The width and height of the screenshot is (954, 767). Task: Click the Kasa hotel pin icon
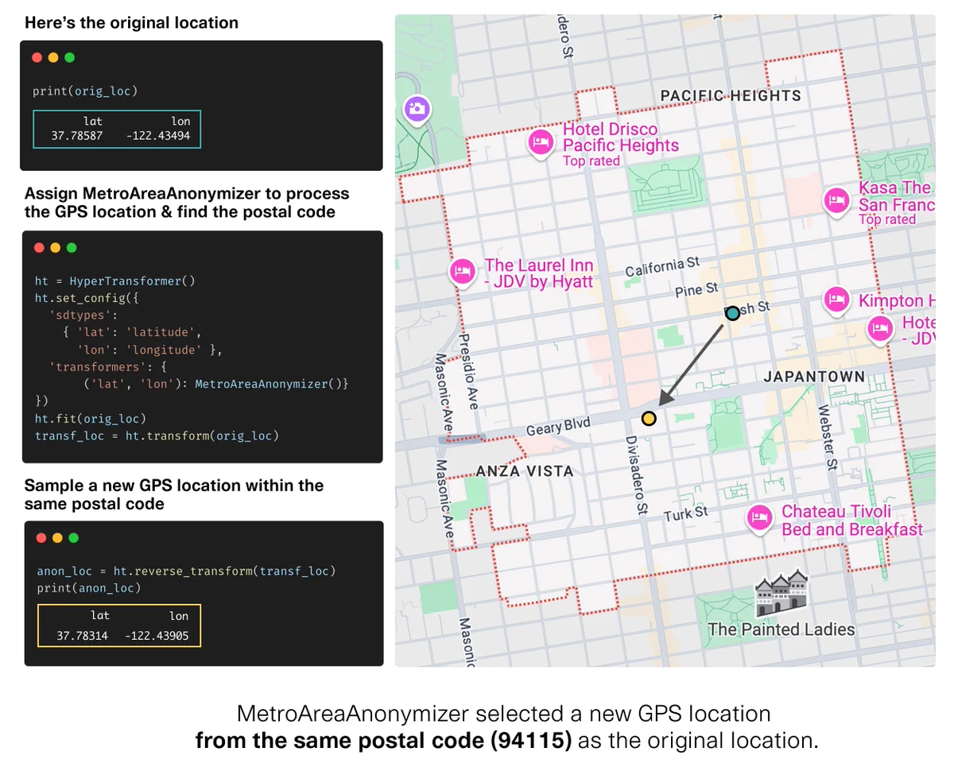point(836,199)
